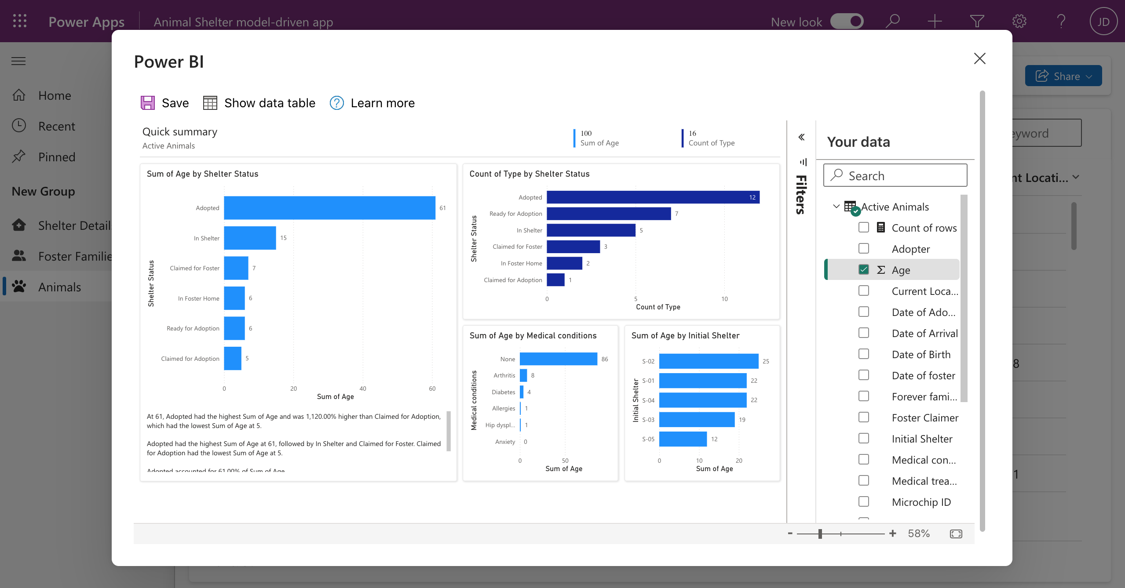1125x588 pixels.
Task: Check the Adopter field checkbox
Action: [864, 249]
